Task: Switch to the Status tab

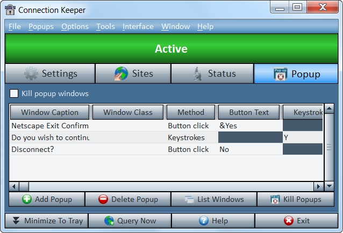Action: (212, 74)
